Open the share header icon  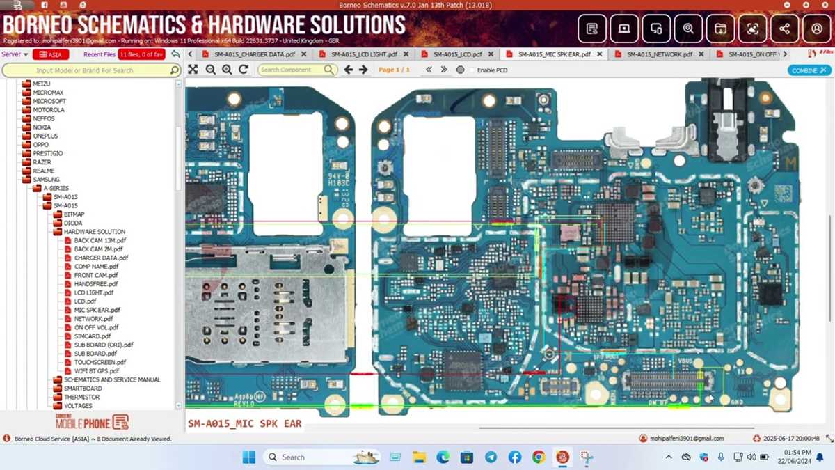point(784,29)
